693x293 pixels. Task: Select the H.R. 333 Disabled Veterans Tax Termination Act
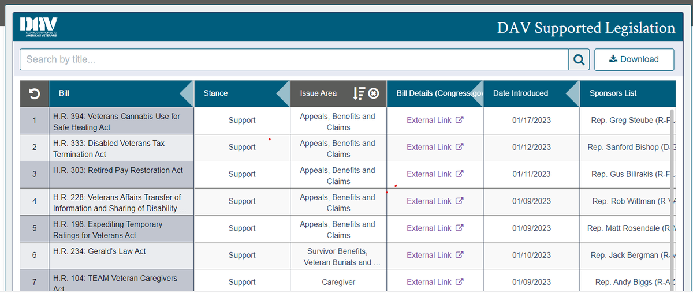click(x=121, y=148)
